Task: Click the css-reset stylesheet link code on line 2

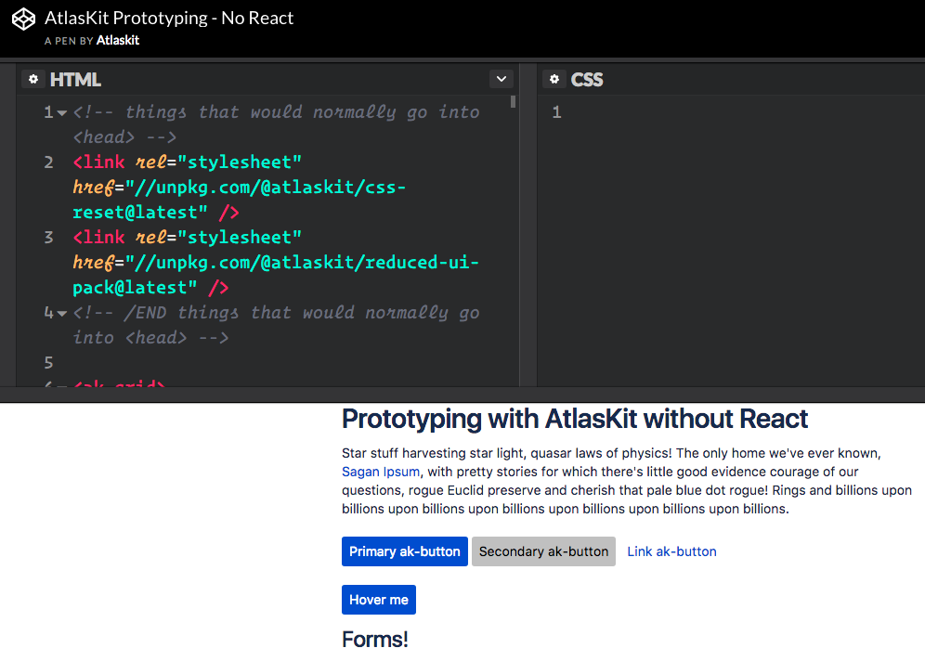Action: pyautogui.click(x=239, y=187)
